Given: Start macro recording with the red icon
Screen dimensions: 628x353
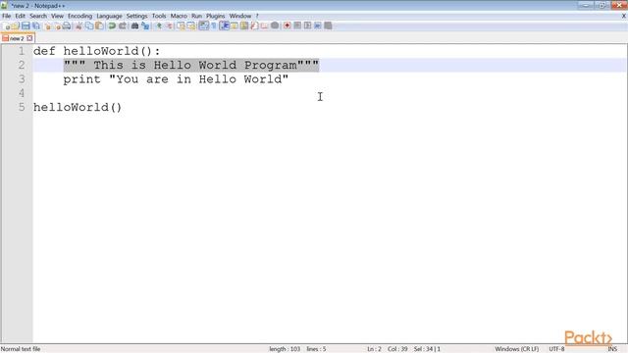Looking at the screenshot, I should [287, 26].
